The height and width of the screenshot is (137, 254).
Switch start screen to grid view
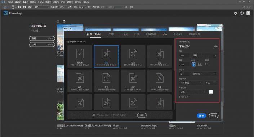tap(64, 21)
